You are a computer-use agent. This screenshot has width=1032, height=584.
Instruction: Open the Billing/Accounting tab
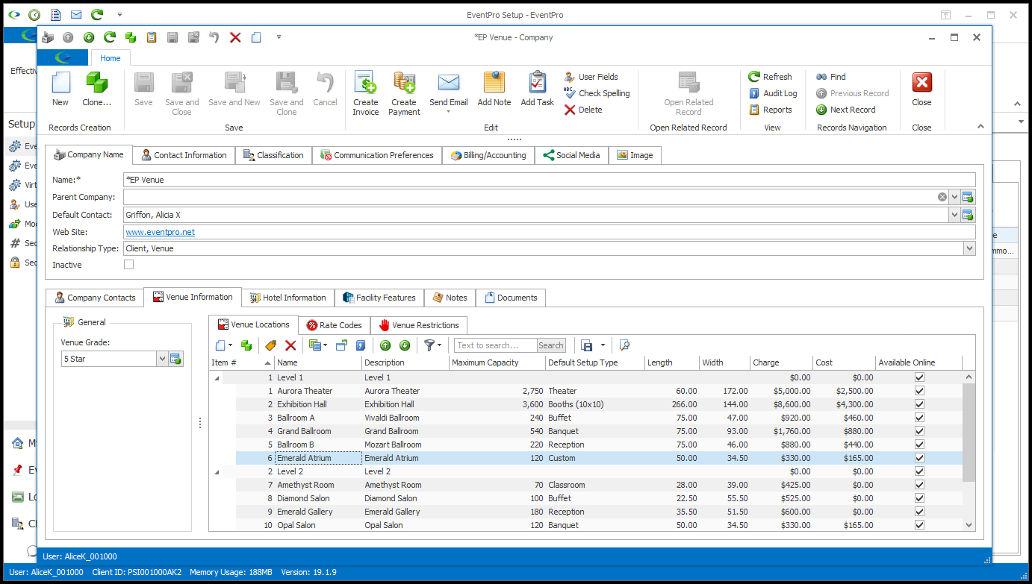click(x=488, y=155)
